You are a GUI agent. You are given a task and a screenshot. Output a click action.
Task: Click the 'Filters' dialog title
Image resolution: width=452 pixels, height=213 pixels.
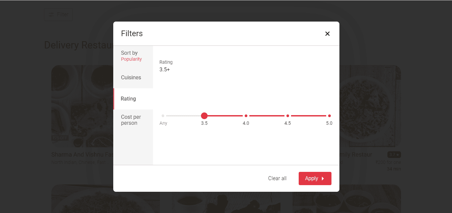132,34
